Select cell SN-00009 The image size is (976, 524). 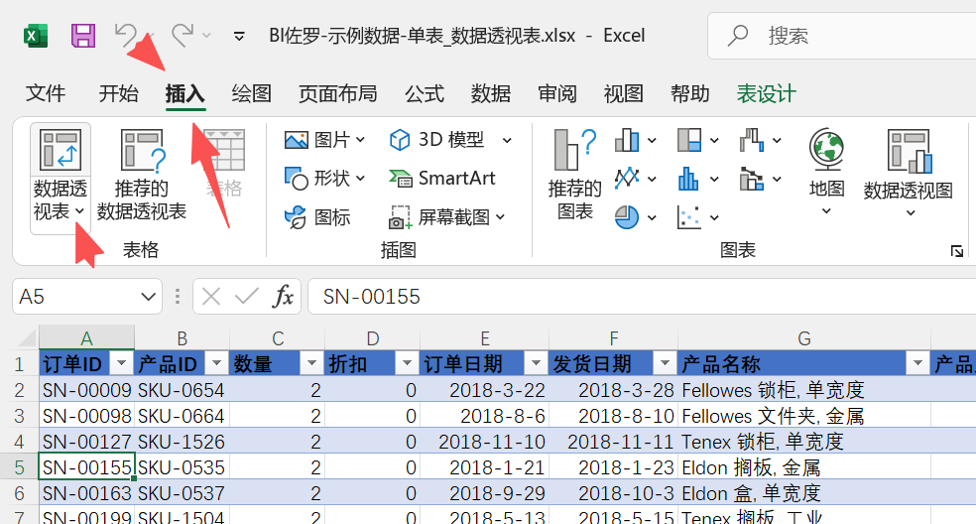(86, 390)
